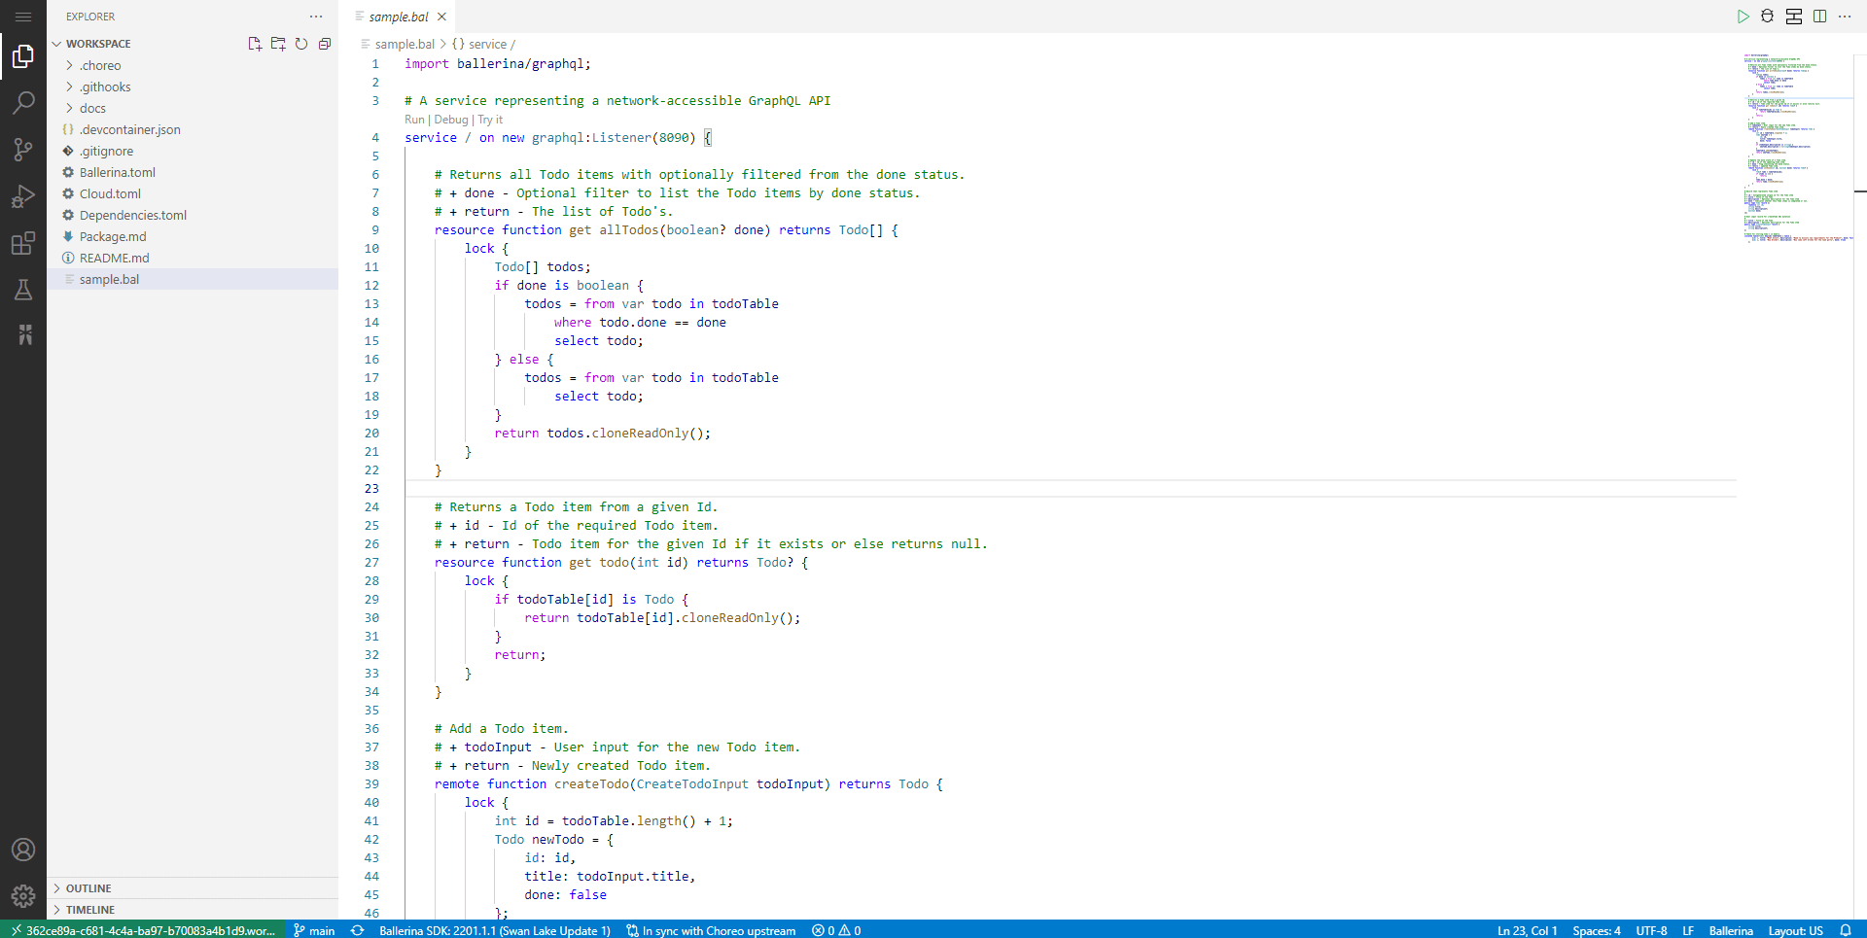Click the Run code lens link
The image size is (1867, 938).
(415, 120)
